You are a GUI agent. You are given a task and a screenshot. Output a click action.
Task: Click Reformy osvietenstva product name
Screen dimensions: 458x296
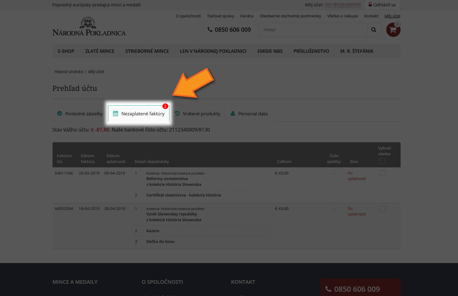(167, 179)
